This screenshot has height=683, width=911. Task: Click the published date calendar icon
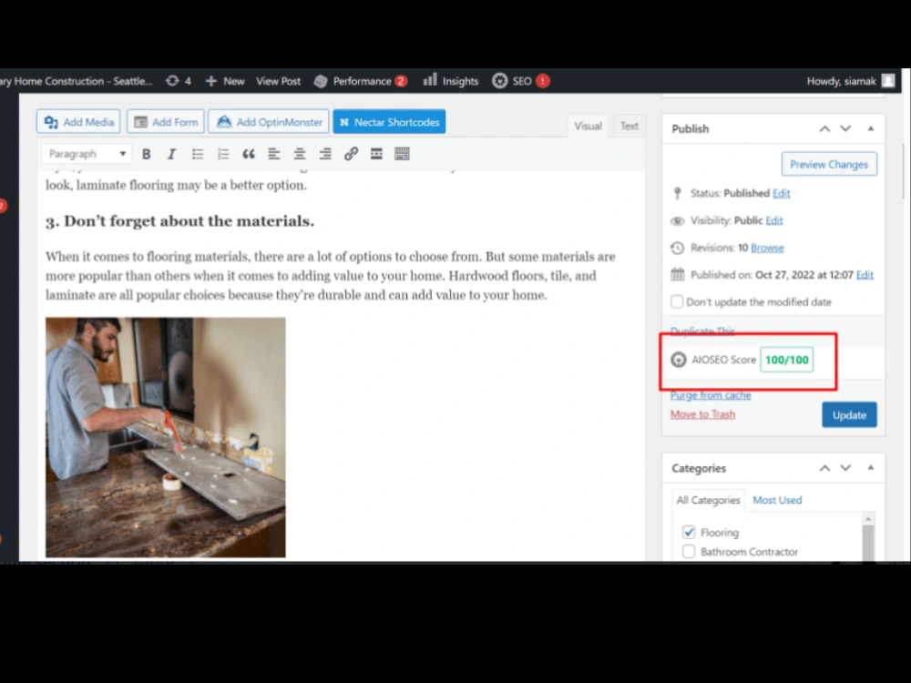click(677, 275)
